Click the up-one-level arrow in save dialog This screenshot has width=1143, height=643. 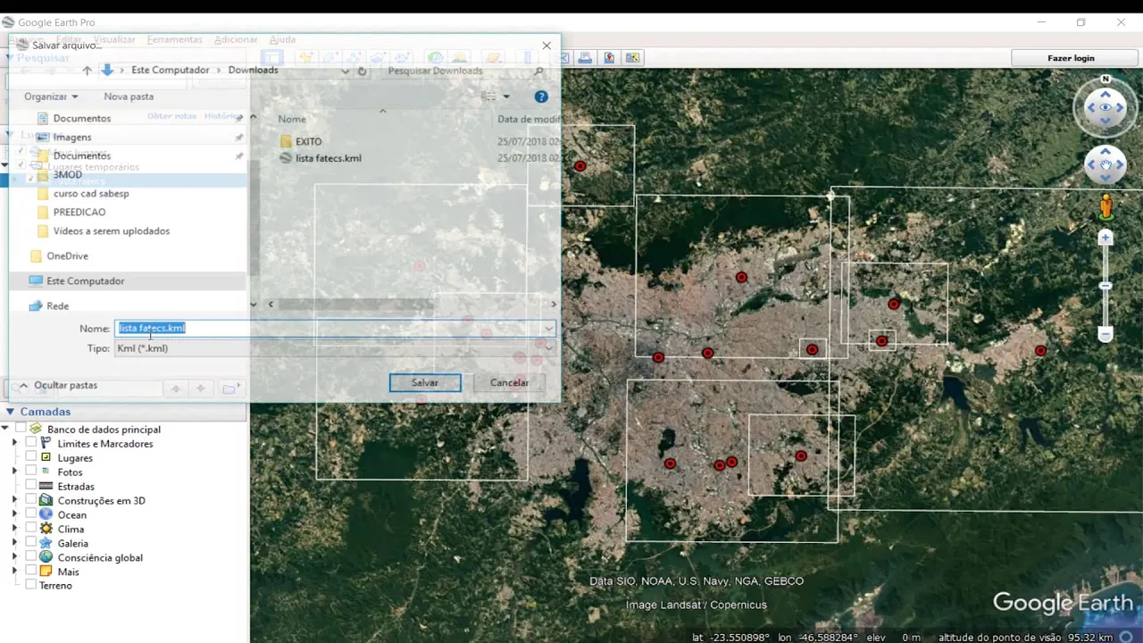coord(87,71)
